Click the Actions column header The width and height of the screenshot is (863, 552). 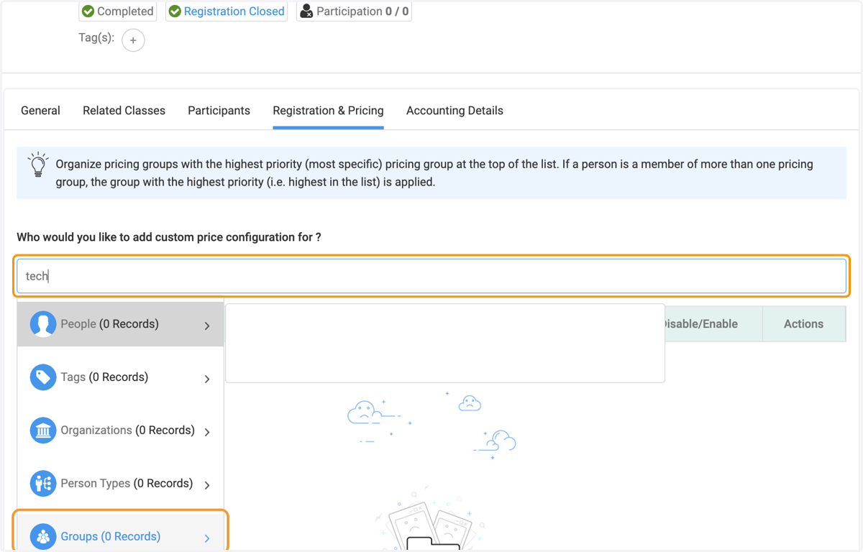coord(803,324)
